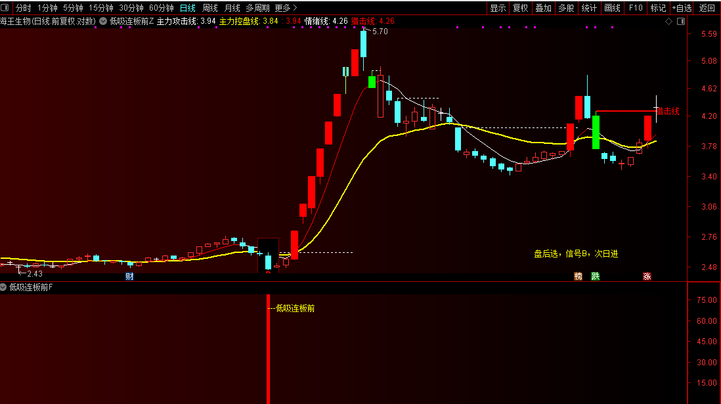This screenshot has height=404, width=721.
Task: Click the 主力攻击线: 3.94 value label
Action: pyautogui.click(x=186, y=21)
